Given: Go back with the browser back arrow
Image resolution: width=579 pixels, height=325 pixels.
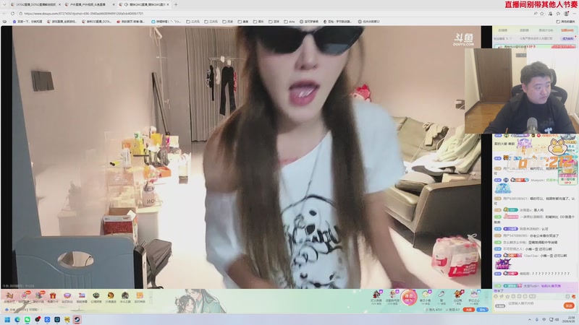Looking at the screenshot, I should (x=4, y=14).
